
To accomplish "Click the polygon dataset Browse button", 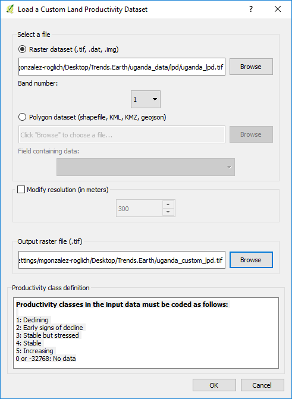I will (x=251, y=134).
